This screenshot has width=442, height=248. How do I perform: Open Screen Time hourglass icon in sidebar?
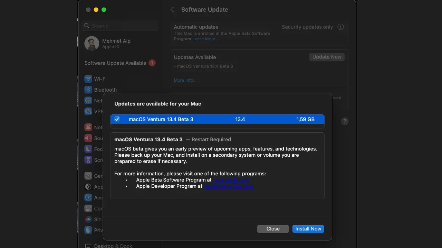[88, 160]
